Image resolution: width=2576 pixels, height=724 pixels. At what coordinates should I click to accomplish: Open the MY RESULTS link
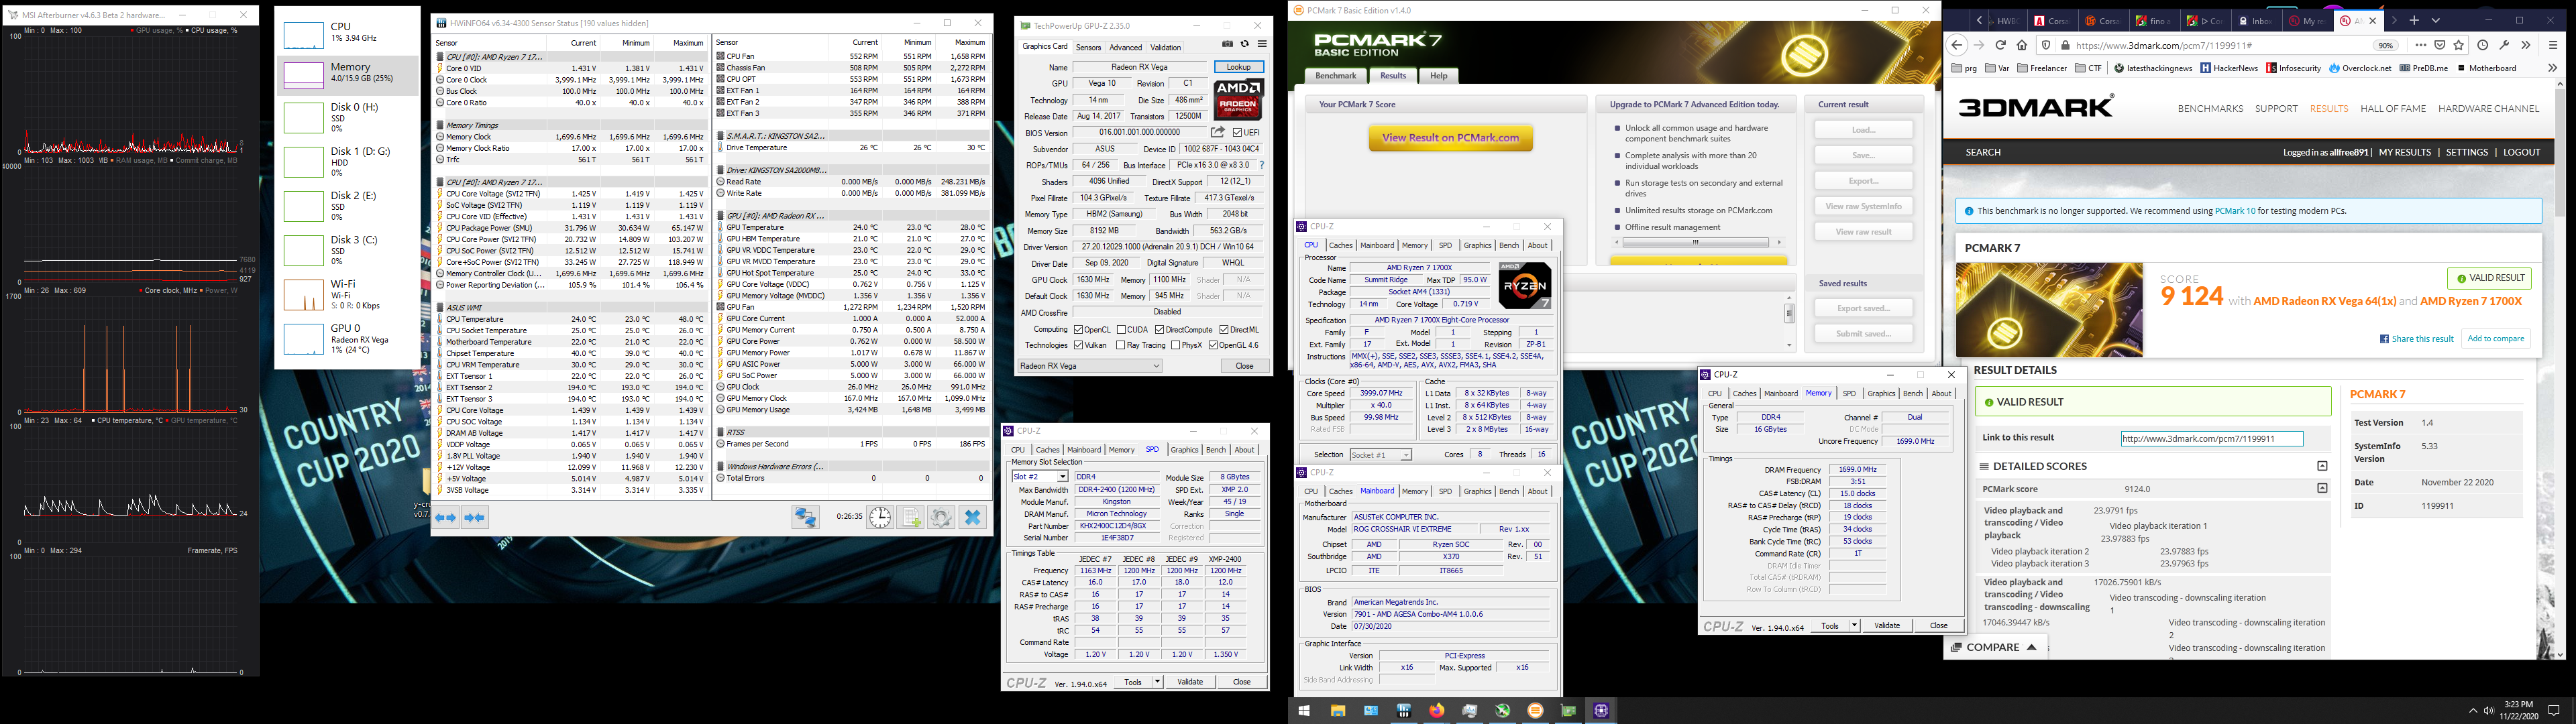click(2404, 152)
